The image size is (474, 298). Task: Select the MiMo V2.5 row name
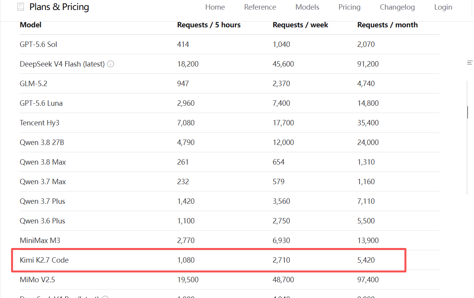click(x=37, y=280)
